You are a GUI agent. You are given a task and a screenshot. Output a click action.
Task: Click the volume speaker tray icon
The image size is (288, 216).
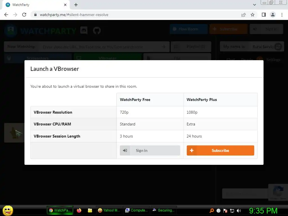pos(238,210)
